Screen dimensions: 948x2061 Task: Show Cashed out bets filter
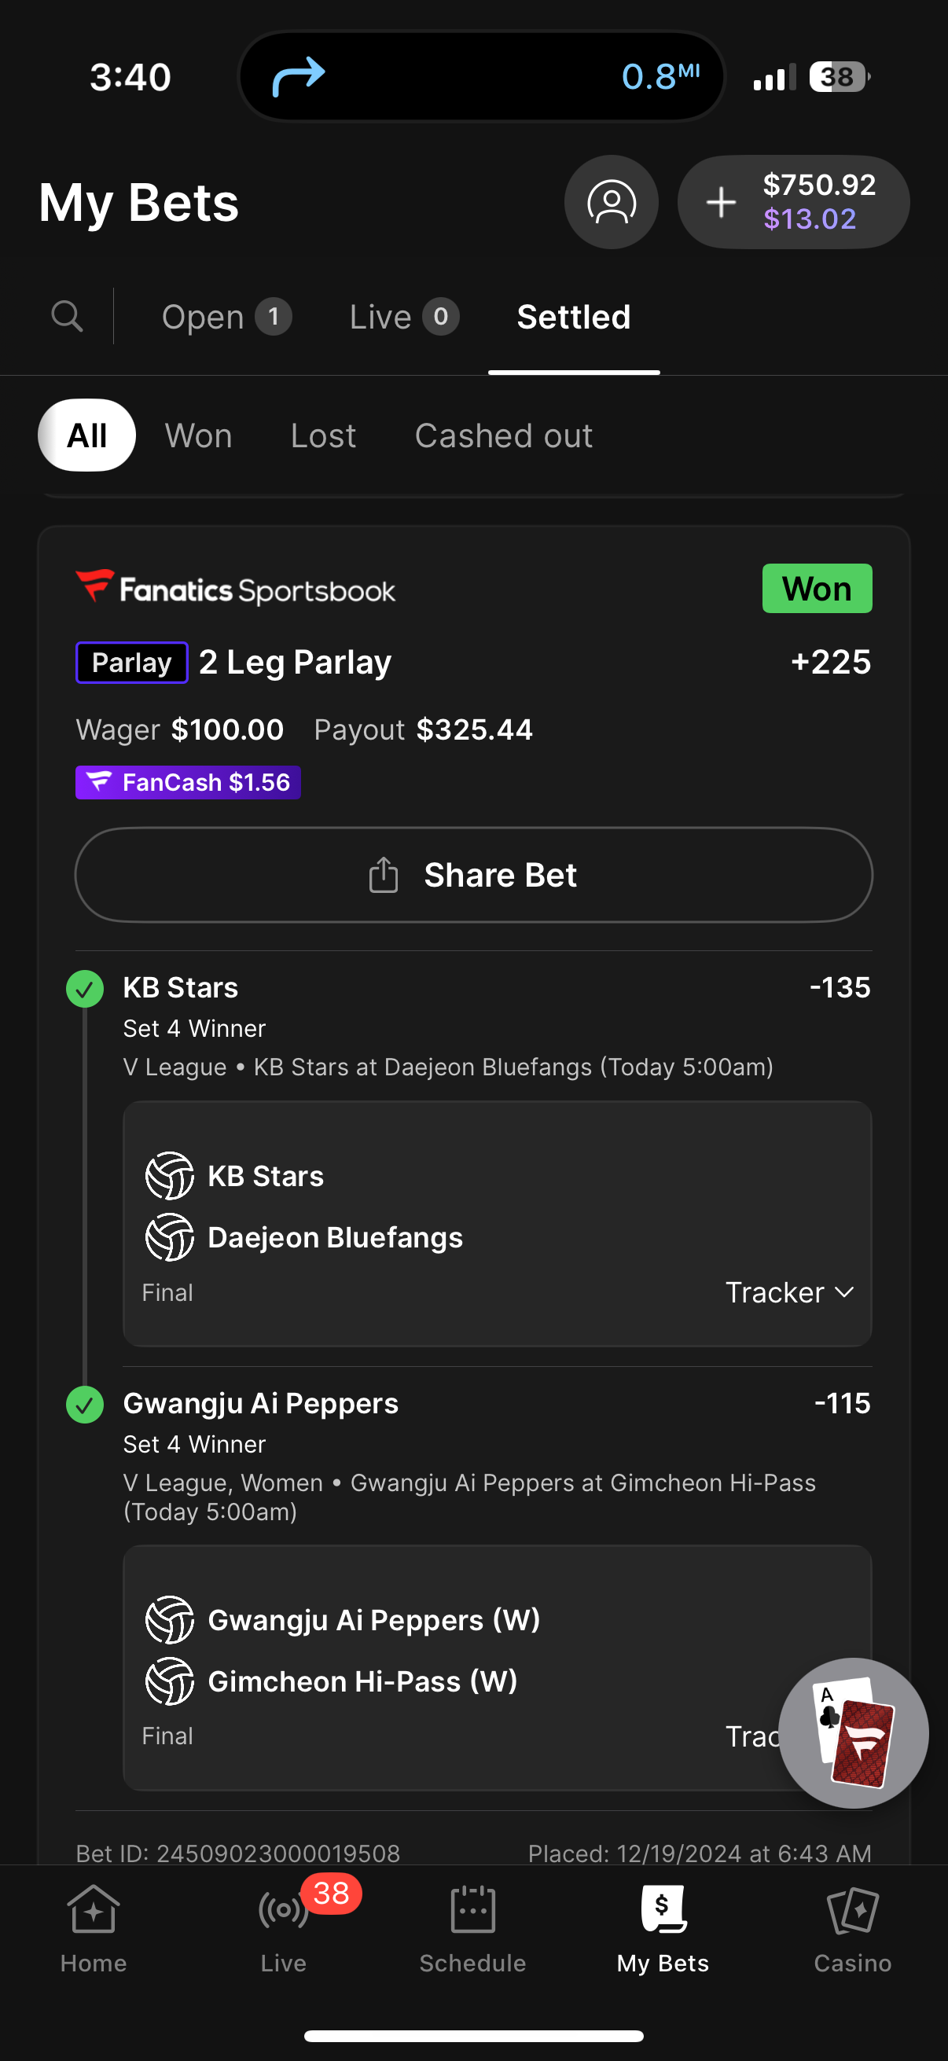click(503, 435)
